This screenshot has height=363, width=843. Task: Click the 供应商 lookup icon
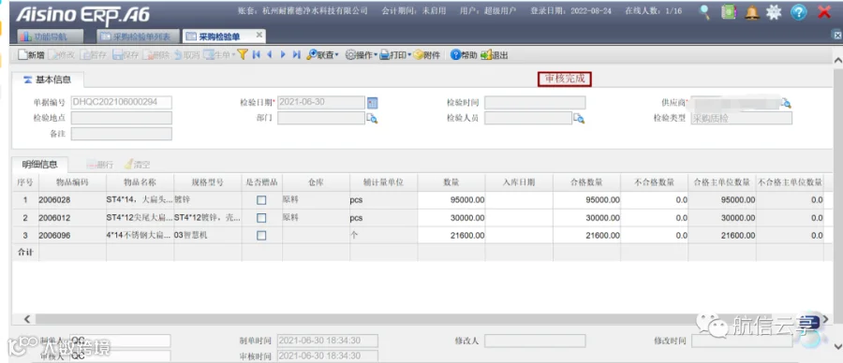786,103
